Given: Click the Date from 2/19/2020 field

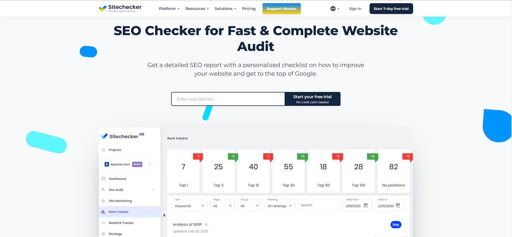Looking at the screenshot, I should [357, 206].
